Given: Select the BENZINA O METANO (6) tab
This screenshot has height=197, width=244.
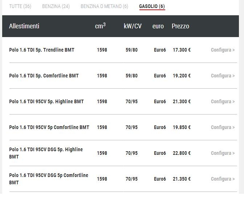Looking at the screenshot, I should coord(104,6).
